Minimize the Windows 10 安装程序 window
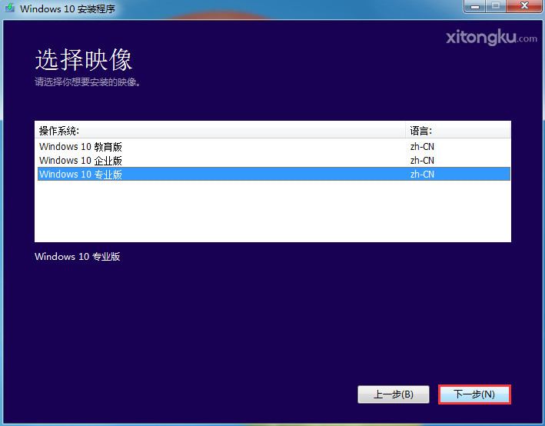 (x=475, y=6)
